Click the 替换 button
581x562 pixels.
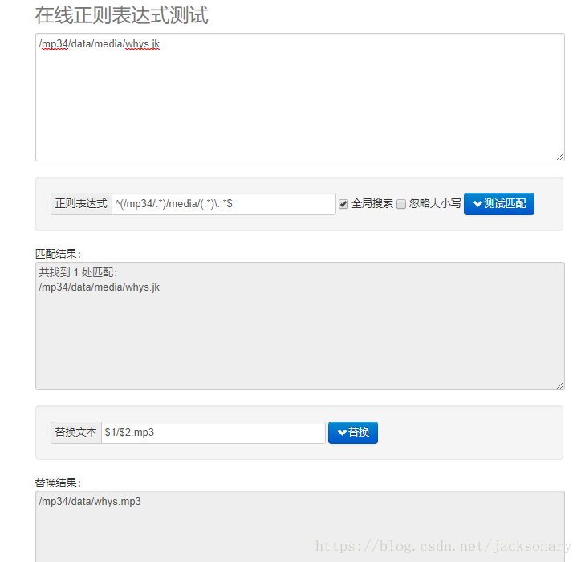click(353, 432)
